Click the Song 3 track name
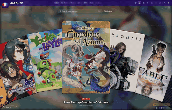Viewport: 172px width, 110px height. click(8, 107)
